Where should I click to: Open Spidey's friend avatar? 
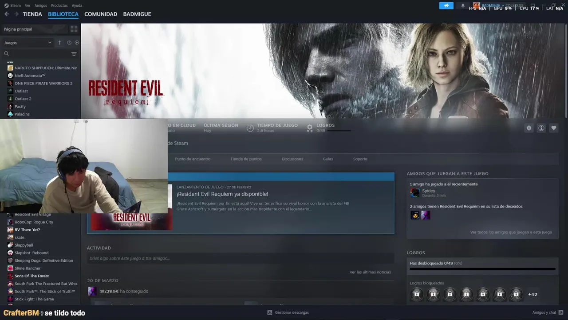415,192
